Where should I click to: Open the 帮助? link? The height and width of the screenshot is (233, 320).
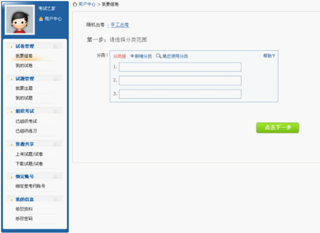click(x=269, y=56)
